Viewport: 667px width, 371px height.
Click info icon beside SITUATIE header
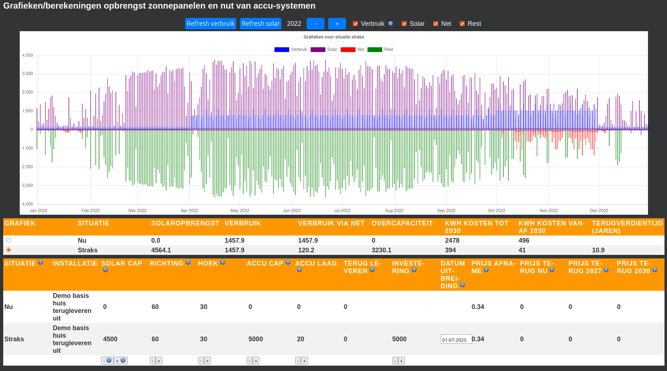[41, 262]
